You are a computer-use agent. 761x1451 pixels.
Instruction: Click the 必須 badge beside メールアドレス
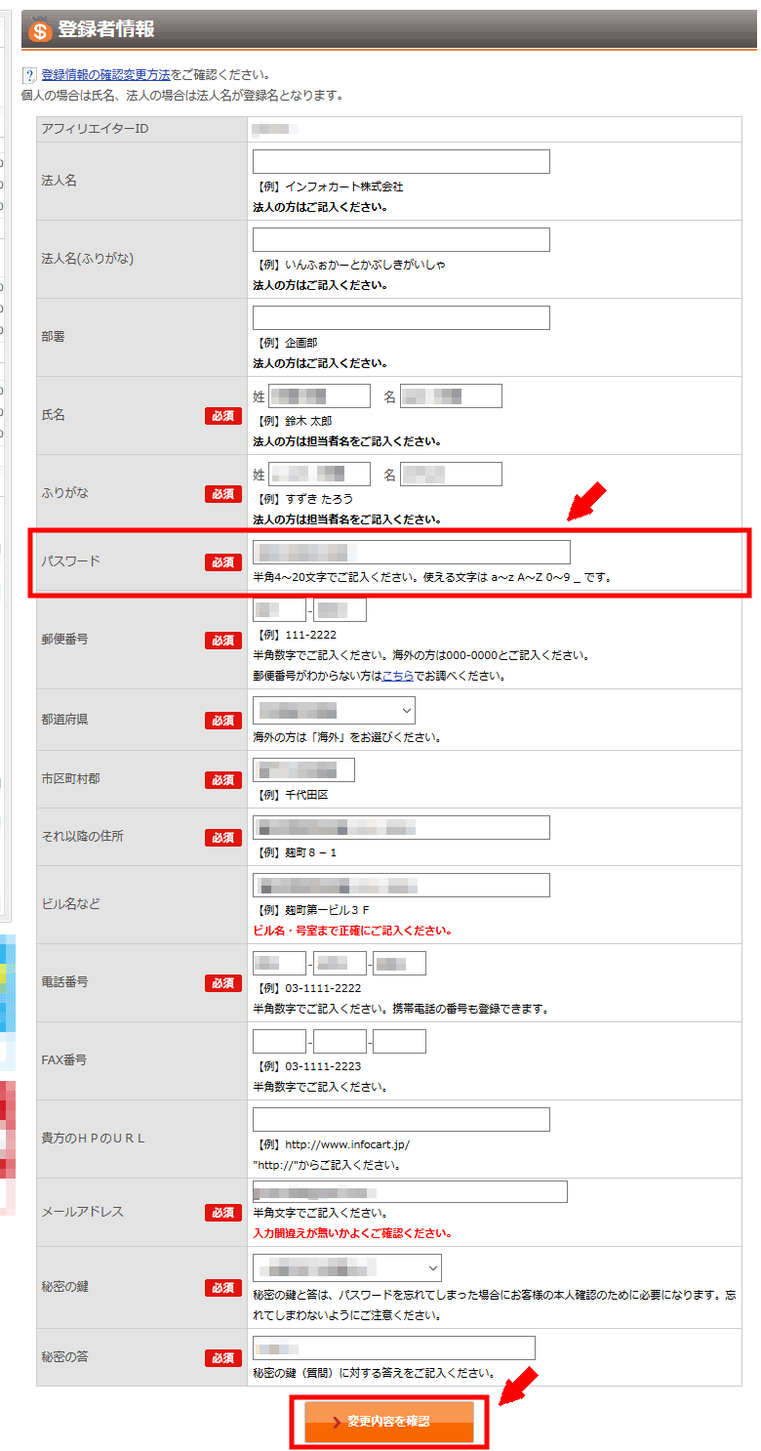click(x=223, y=1213)
